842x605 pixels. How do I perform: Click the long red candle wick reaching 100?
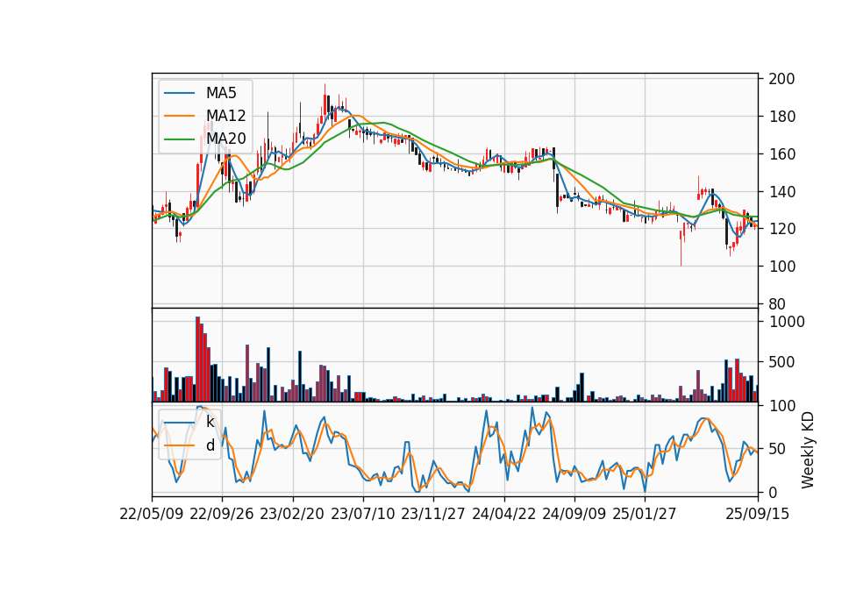pos(681,248)
